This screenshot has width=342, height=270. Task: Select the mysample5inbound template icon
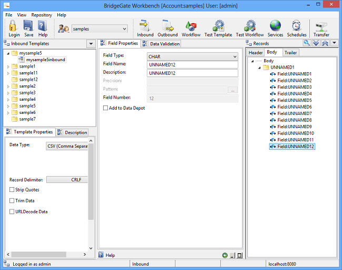(22, 60)
